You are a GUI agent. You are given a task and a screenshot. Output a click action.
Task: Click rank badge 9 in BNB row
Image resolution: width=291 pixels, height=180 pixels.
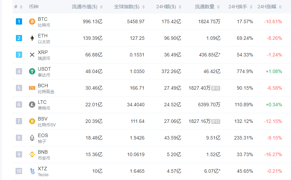point(19,154)
